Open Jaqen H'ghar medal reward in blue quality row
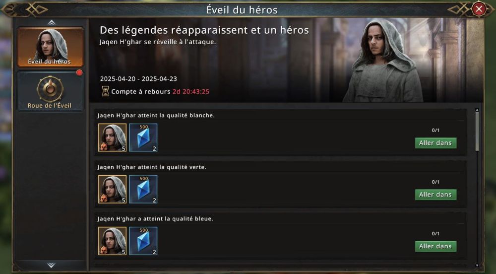Screen dimensions: 496x274 112,241
